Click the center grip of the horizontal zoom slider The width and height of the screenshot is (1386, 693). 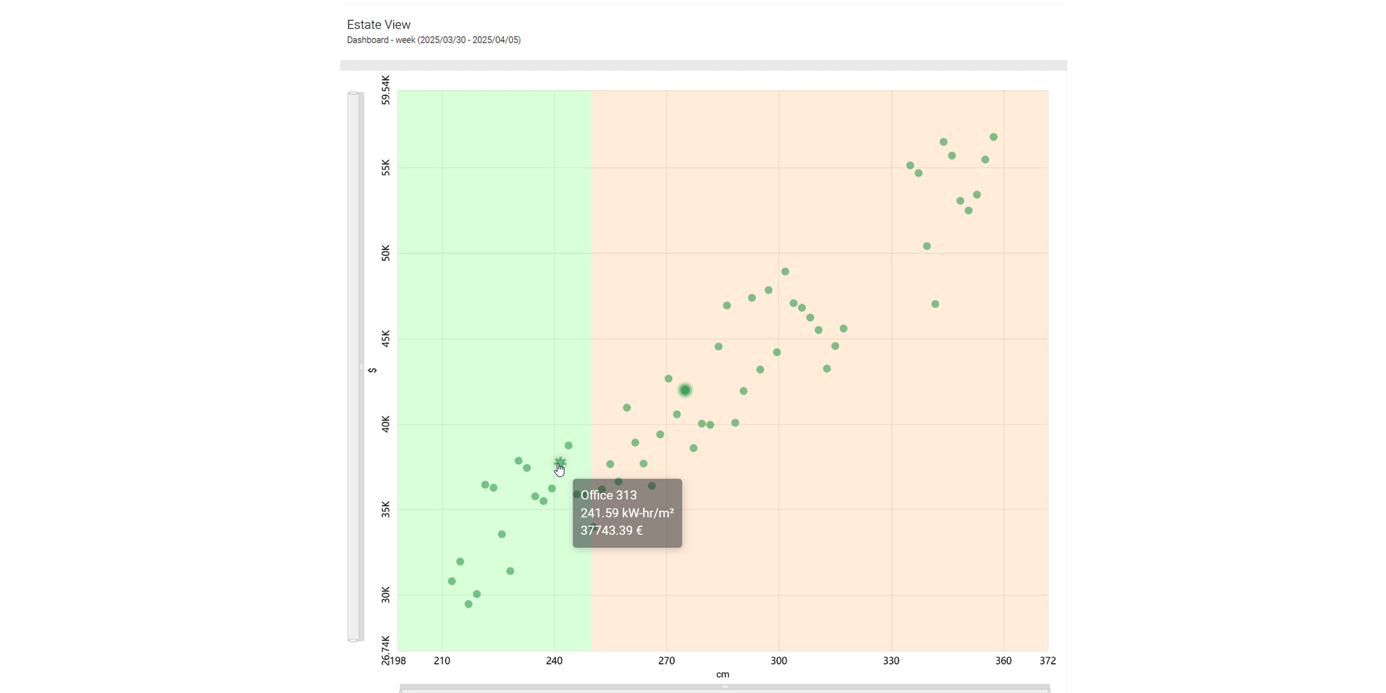725,687
